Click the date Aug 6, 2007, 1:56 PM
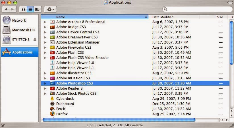The height and width of the screenshot is (128, 234). click(170, 22)
